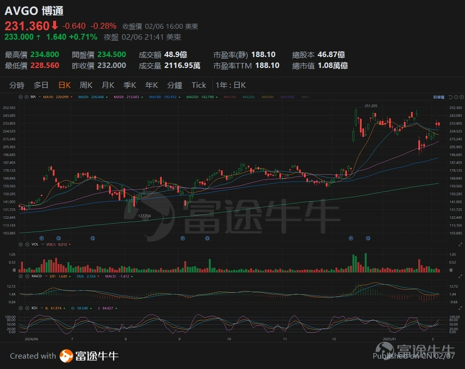Maximize the VOL sub-chart panel
465x369 pixels.
pos(460,245)
